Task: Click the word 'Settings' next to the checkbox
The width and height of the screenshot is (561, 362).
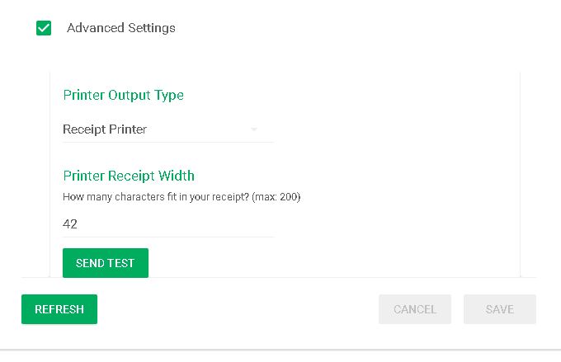Action: coord(151,28)
